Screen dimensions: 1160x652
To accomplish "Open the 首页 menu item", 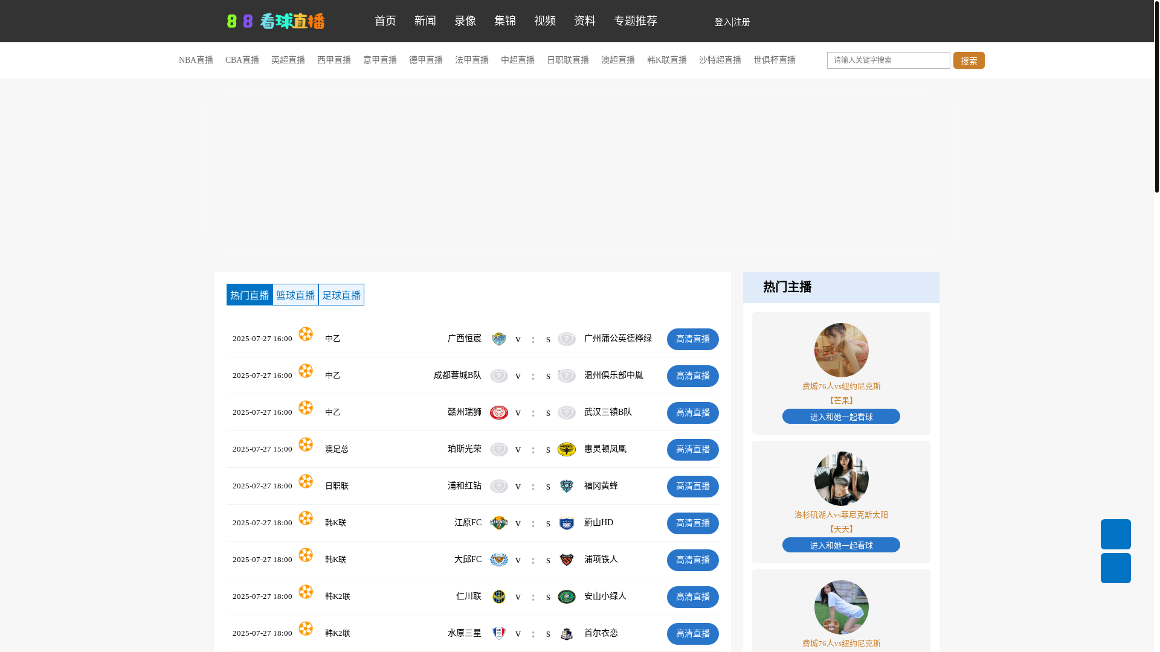I will point(385,21).
